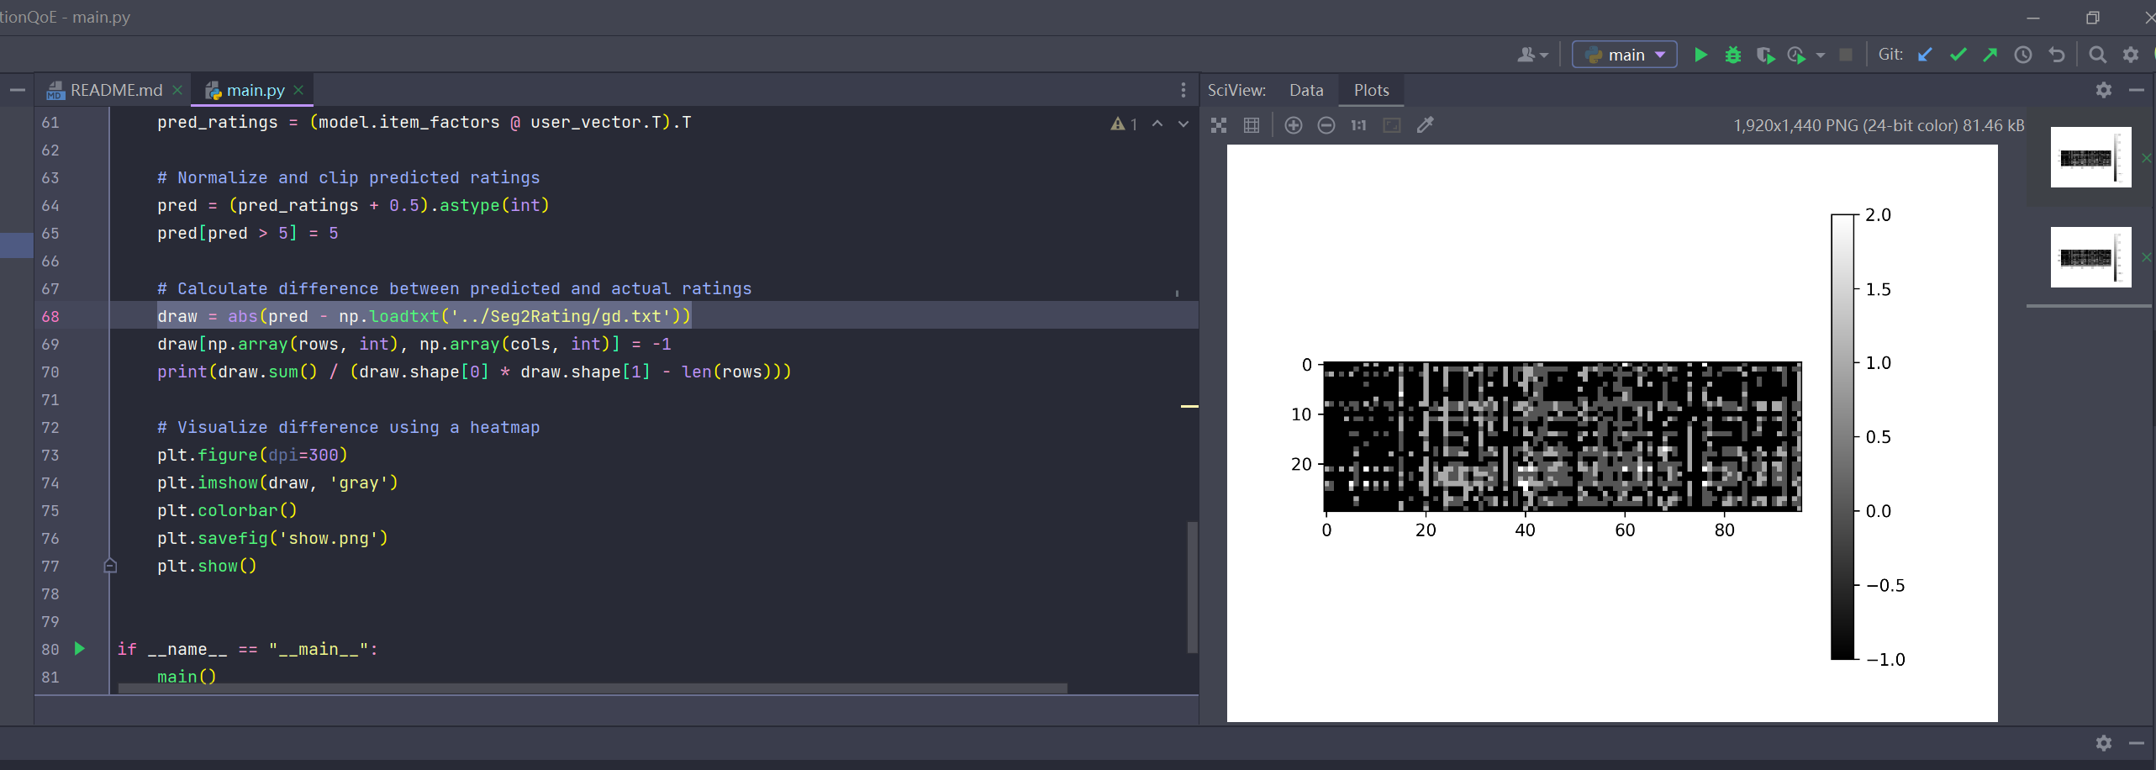This screenshot has height=770, width=2156.
Task: Open the second plot thumbnail
Action: click(x=2090, y=257)
